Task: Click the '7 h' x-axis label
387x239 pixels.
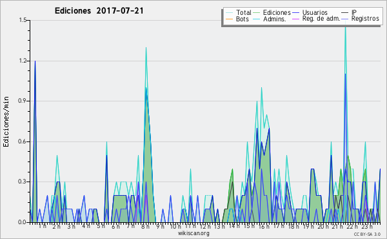Action: click(130, 226)
